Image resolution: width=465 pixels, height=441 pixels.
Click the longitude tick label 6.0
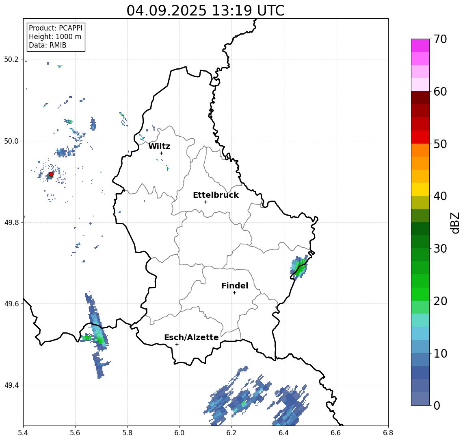[180, 433]
